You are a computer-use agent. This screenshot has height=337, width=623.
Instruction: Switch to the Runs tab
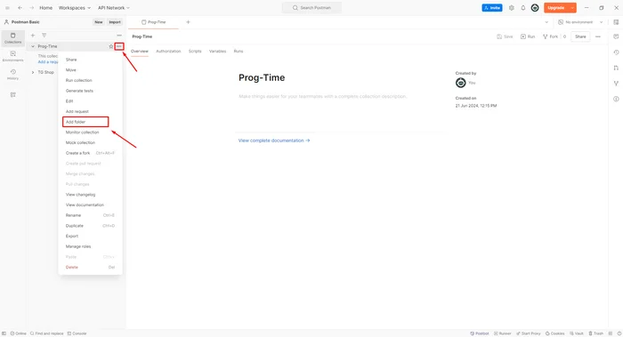(x=239, y=52)
